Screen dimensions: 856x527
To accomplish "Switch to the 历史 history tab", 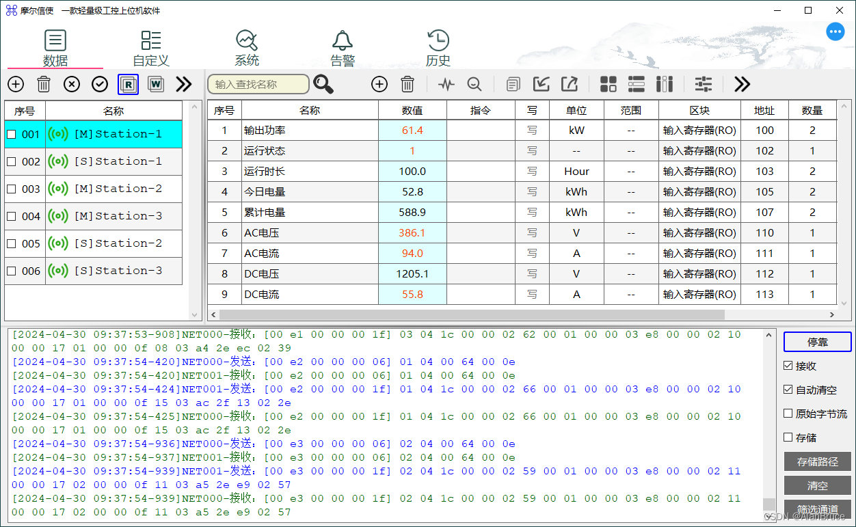I will click(x=438, y=48).
